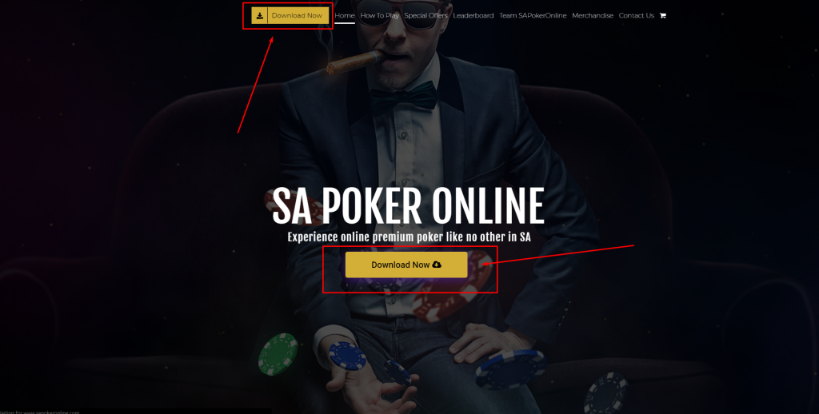819x414 pixels.
Task: Open the Contact Us link
Action: point(636,16)
